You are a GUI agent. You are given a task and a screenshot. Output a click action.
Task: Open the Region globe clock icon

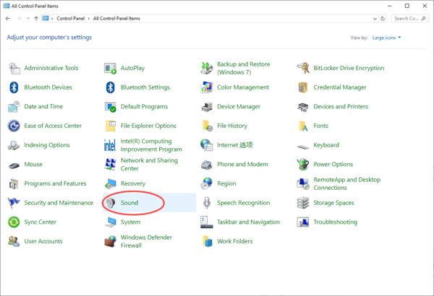coord(206,184)
